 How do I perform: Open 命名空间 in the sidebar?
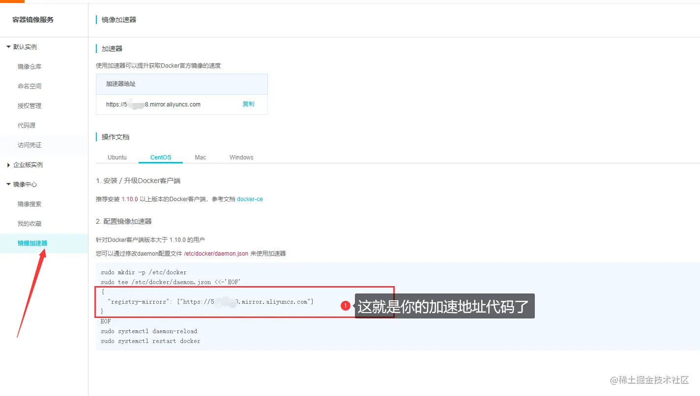(x=29, y=86)
